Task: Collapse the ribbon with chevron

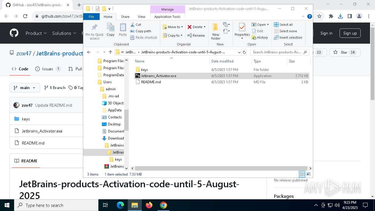Action: click(304, 17)
